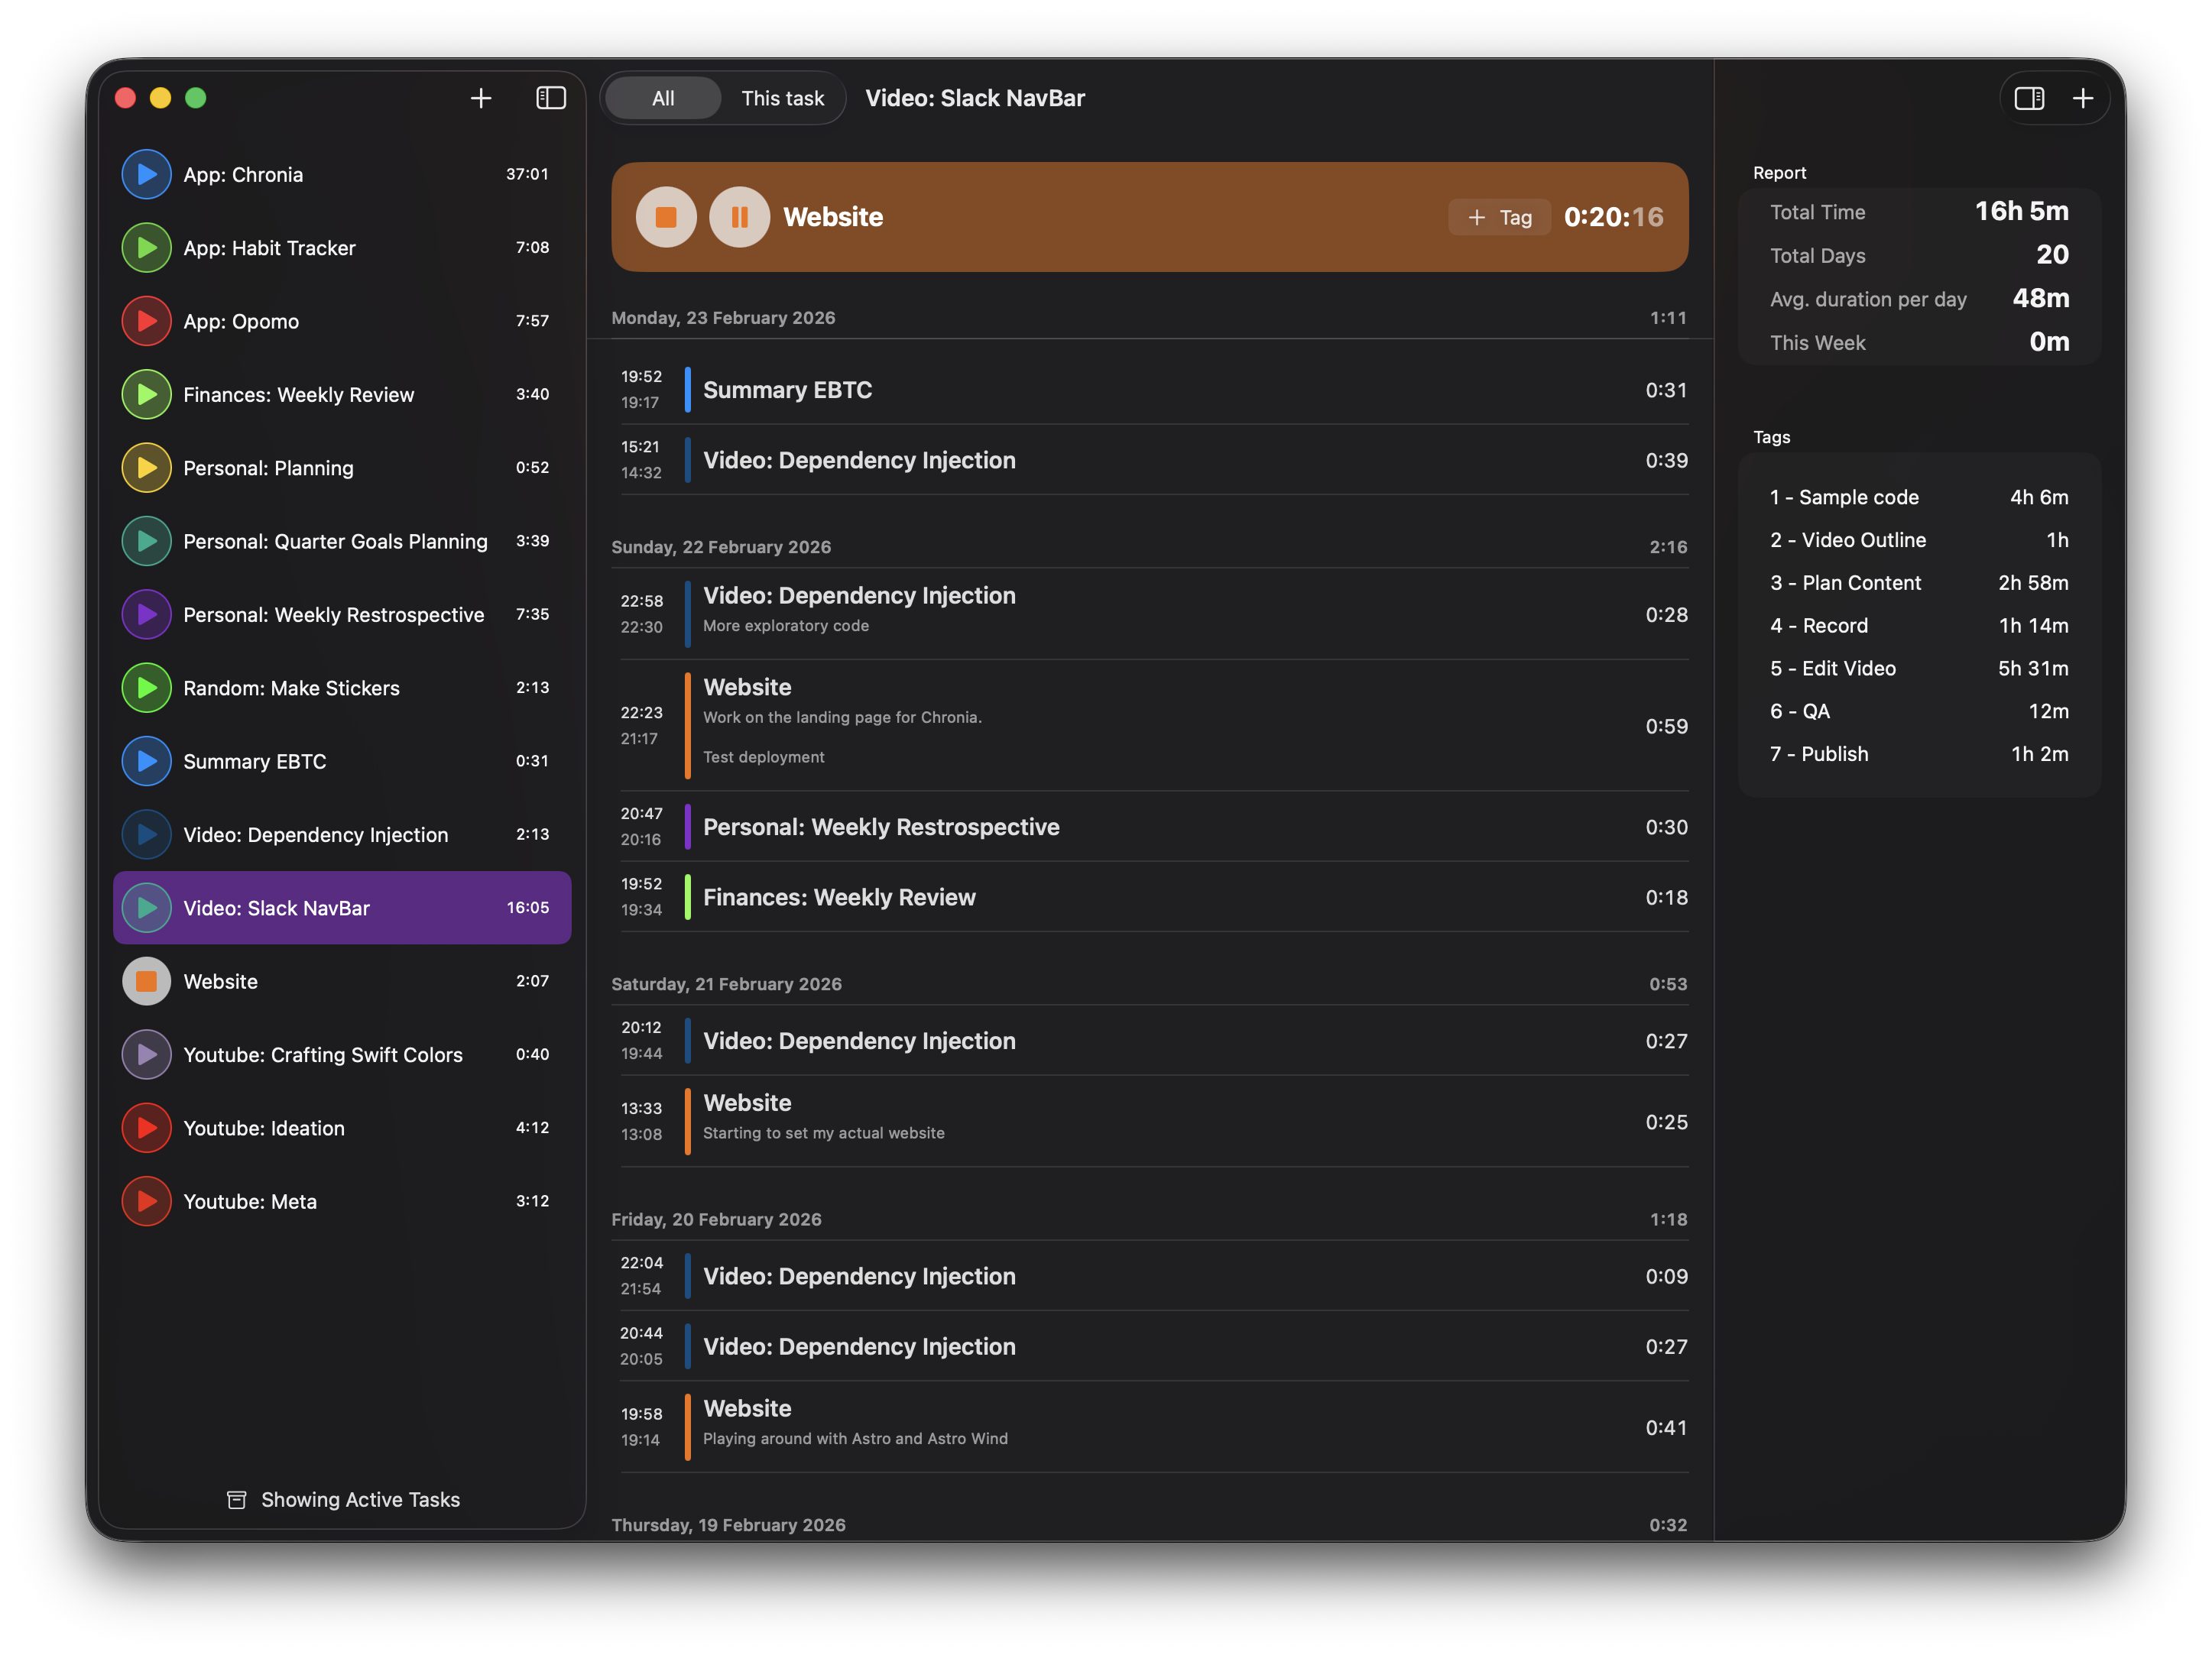Toggle timer for Summary EBTC
The image size is (2212, 1655).
click(146, 760)
